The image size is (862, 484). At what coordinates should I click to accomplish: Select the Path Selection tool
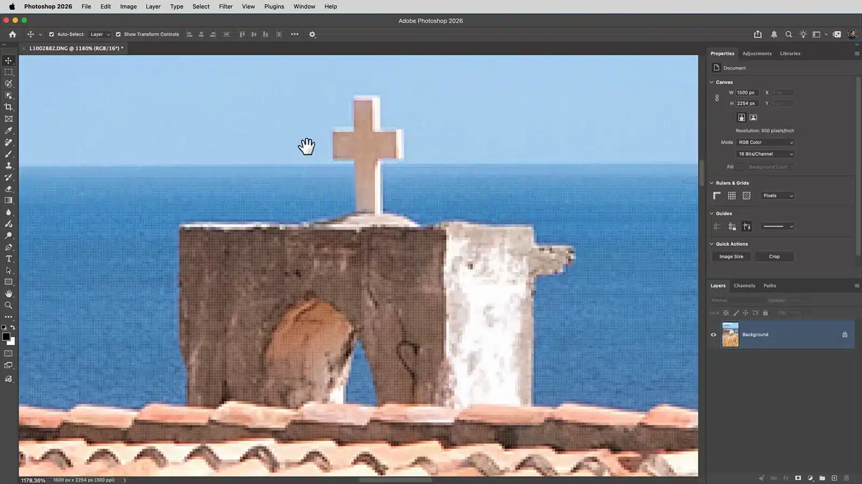point(9,271)
